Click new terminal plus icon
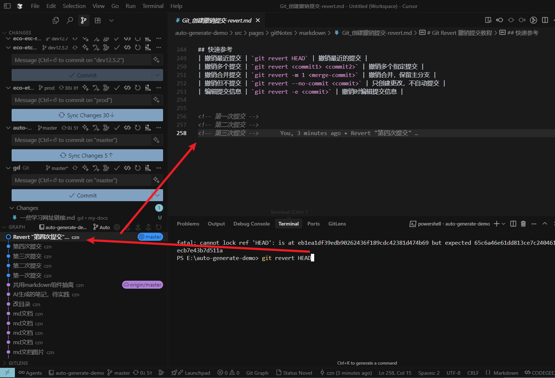This screenshot has height=378, width=555. tap(497, 224)
